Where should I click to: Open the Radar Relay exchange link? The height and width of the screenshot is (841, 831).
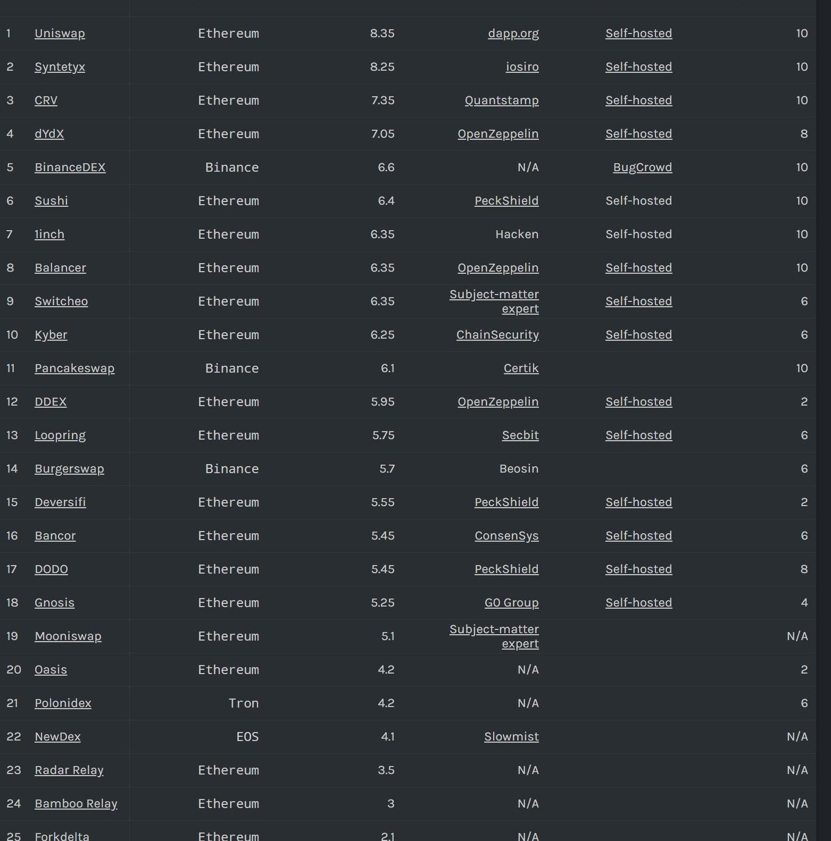[69, 770]
